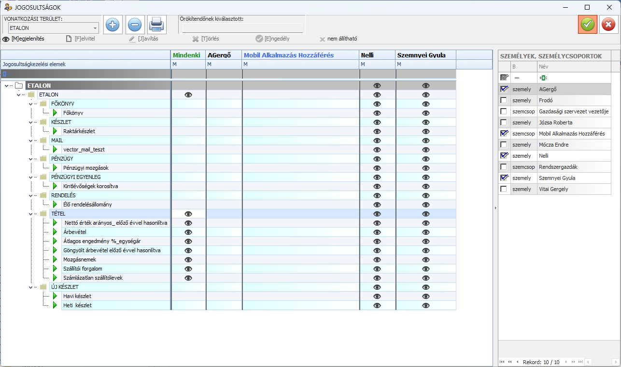Click the printer icon button
The height and width of the screenshot is (367, 621).
(156, 24)
